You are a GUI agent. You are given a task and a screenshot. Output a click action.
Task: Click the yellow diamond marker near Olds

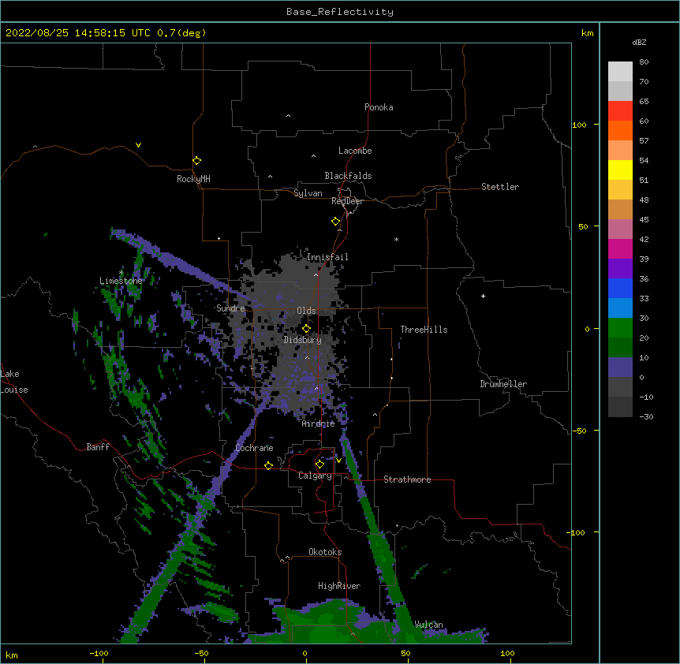[x=306, y=329]
